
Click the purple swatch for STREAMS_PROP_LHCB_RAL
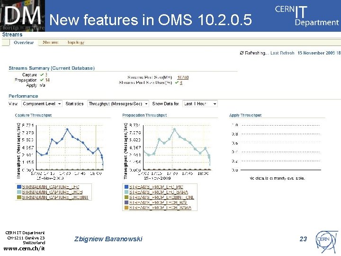(126, 202)
